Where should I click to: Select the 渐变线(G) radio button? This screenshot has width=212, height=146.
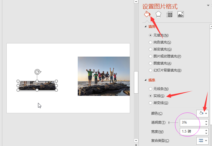click(x=150, y=103)
